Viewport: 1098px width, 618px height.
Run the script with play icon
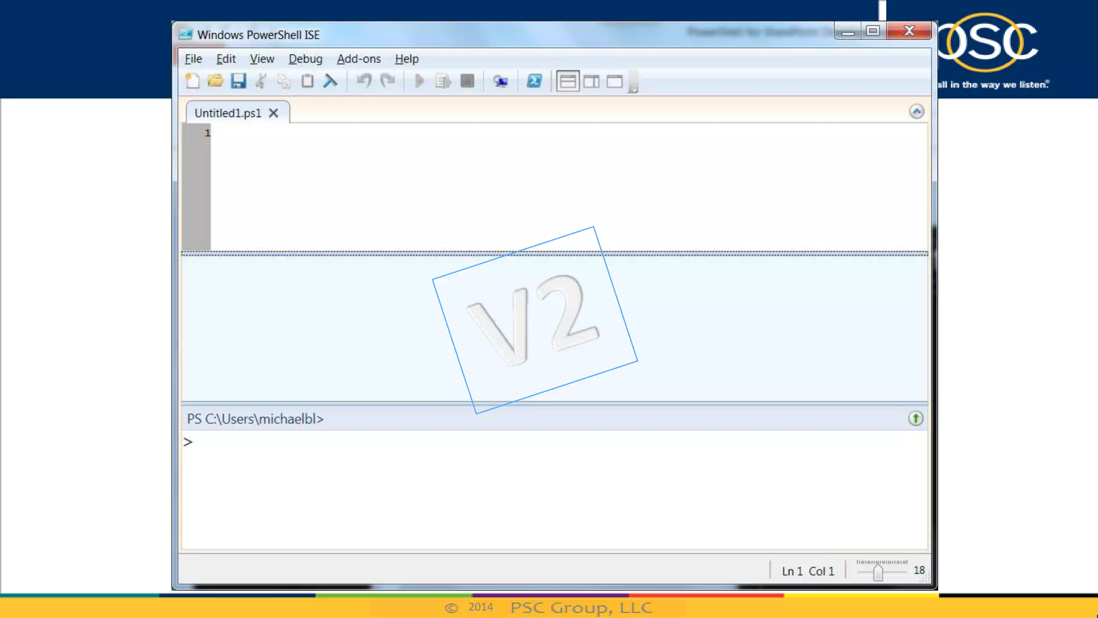[x=419, y=81]
